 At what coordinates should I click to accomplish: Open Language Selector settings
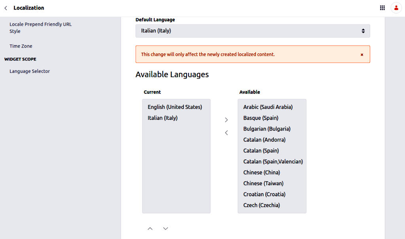[x=30, y=71]
